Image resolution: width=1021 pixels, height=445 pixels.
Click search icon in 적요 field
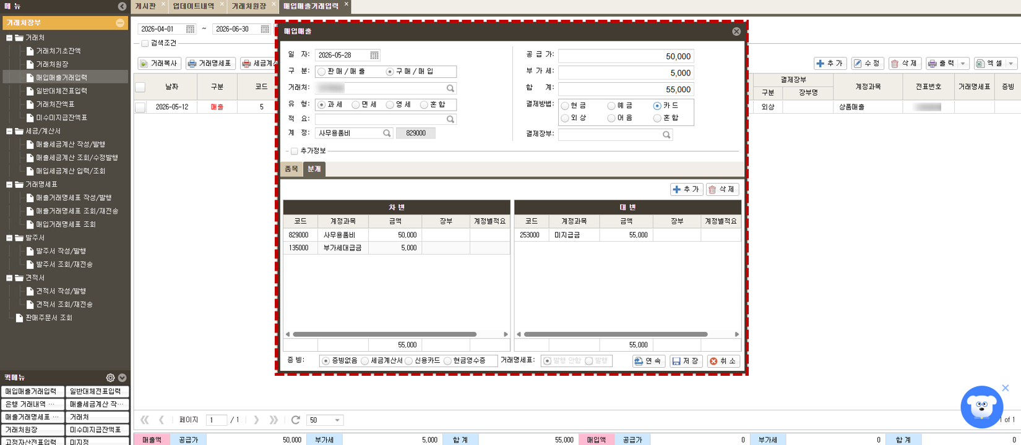450,119
